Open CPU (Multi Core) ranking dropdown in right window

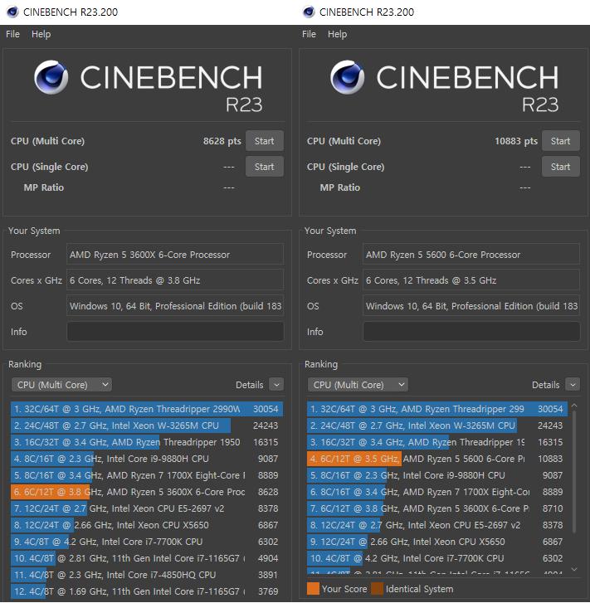coord(358,385)
